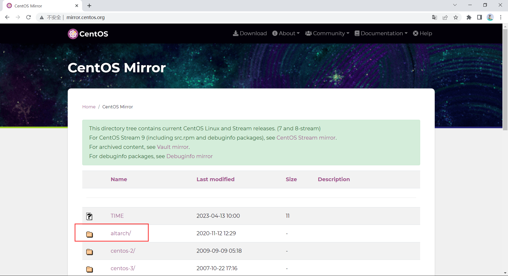Close the CentOS Mirror tab
The height and width of the screenshot is (276, 508).
click(x=77, y=6)
